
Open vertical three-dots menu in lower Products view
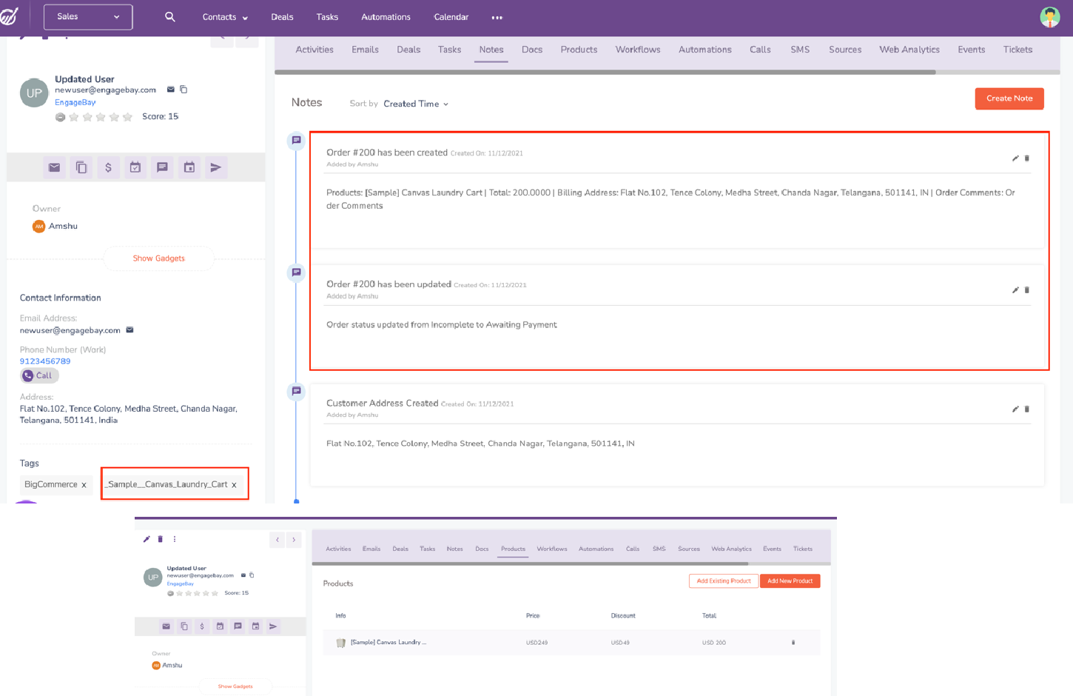tap(175, 539)
